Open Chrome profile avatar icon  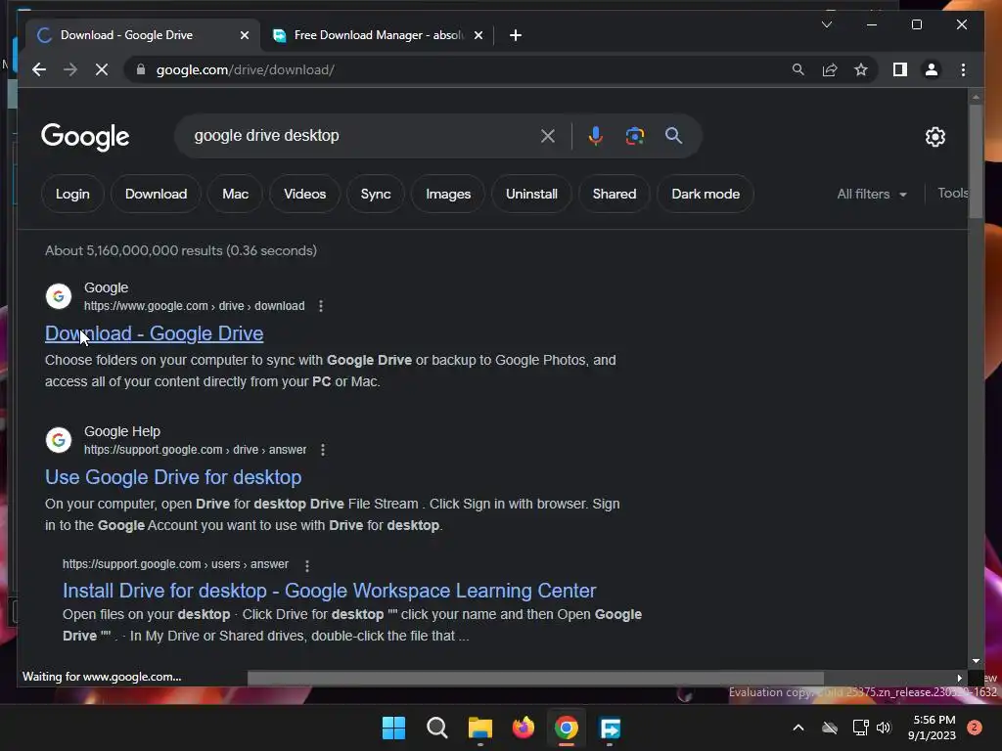point(932,69)
